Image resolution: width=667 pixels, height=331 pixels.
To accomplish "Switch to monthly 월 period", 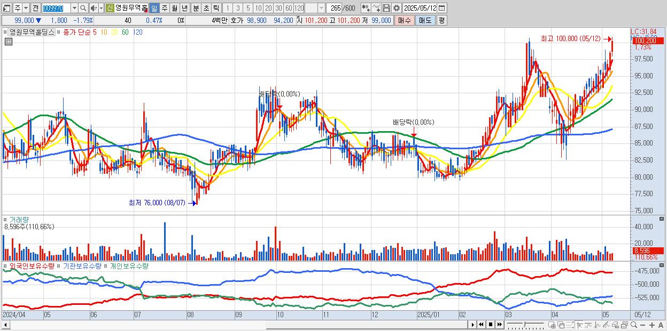I will 174,8.
